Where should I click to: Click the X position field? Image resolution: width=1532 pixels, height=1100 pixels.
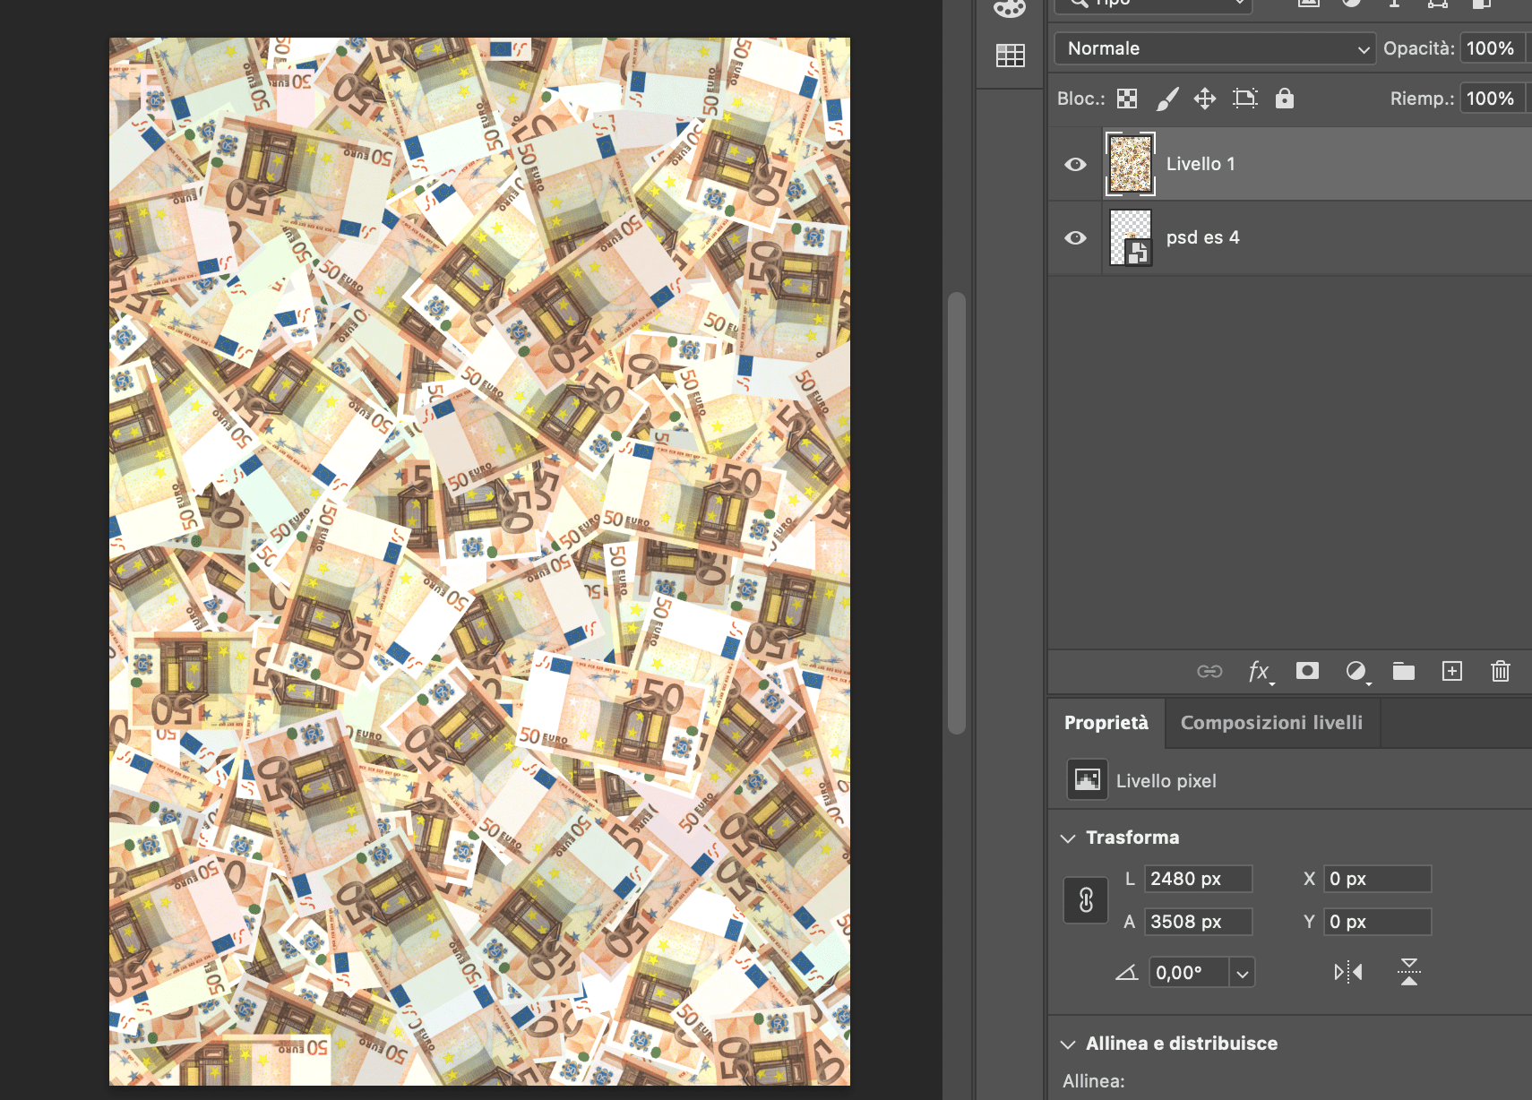click(x=1378, y=879)
